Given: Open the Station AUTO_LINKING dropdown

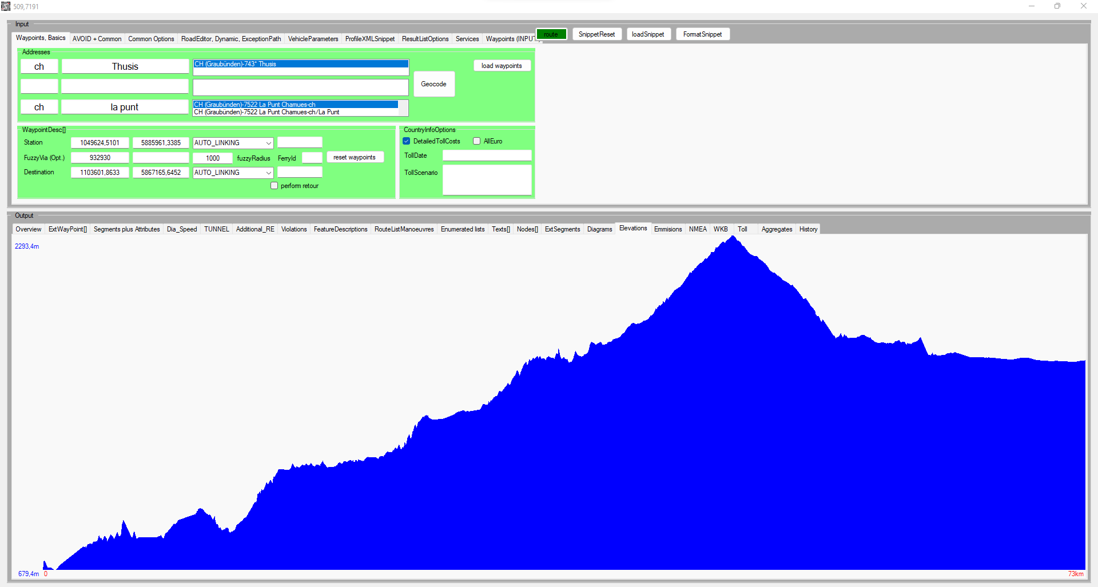Looking at the screenshot, I should point(268,143).
